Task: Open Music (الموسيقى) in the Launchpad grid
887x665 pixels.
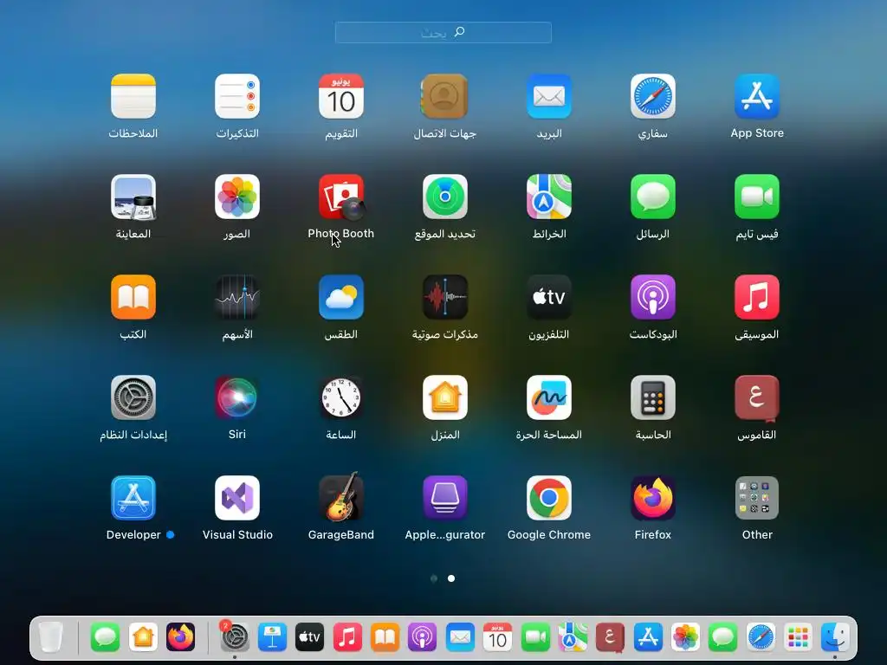Action: pyautogui.click(x=757, y=297)
